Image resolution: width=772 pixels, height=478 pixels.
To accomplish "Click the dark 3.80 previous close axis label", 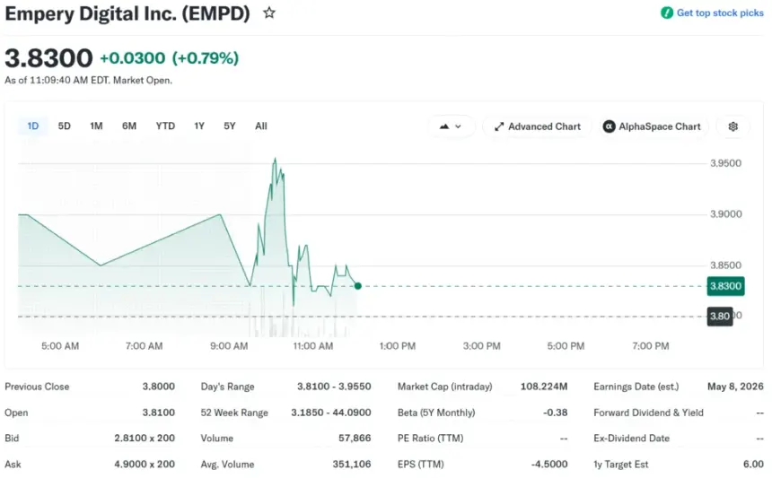I will (720, 317).
